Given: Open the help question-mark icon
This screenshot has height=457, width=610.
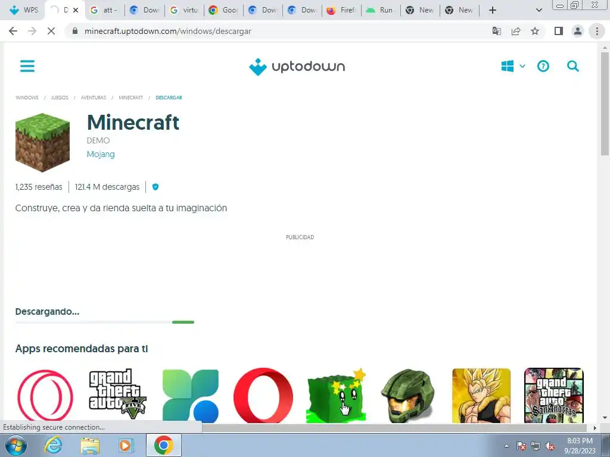Looking at the screenshot, I should 543,67.
